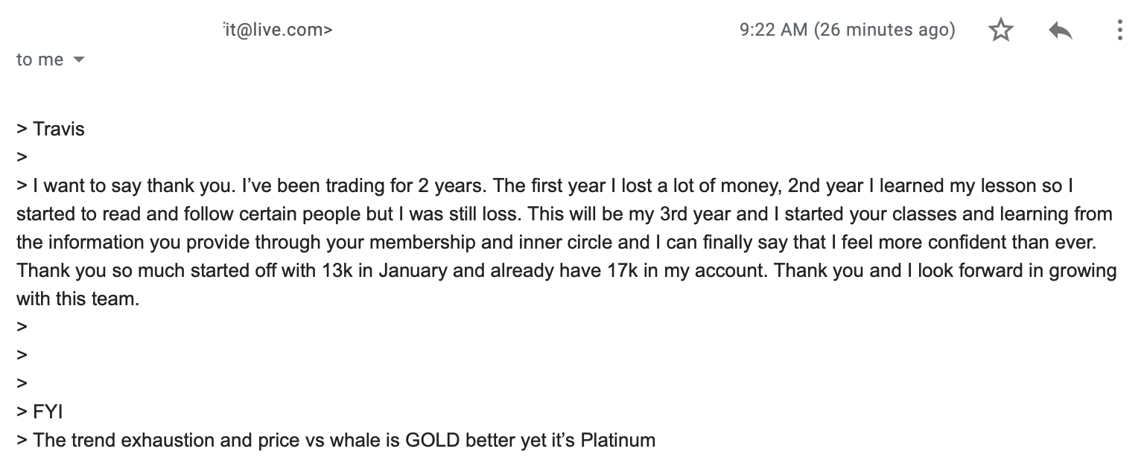Click the 'with this team.' closing line
This screenshot has height=469, width=1144.
(x=77, y=299)
